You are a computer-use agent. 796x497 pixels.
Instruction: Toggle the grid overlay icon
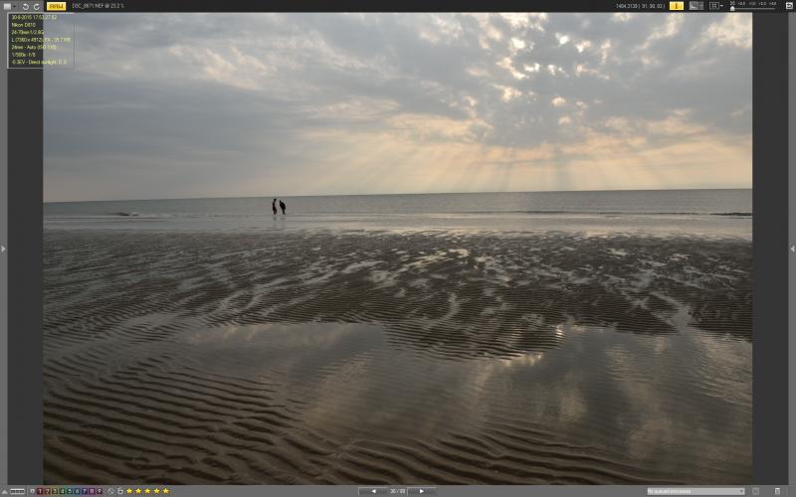click(714, 6)
